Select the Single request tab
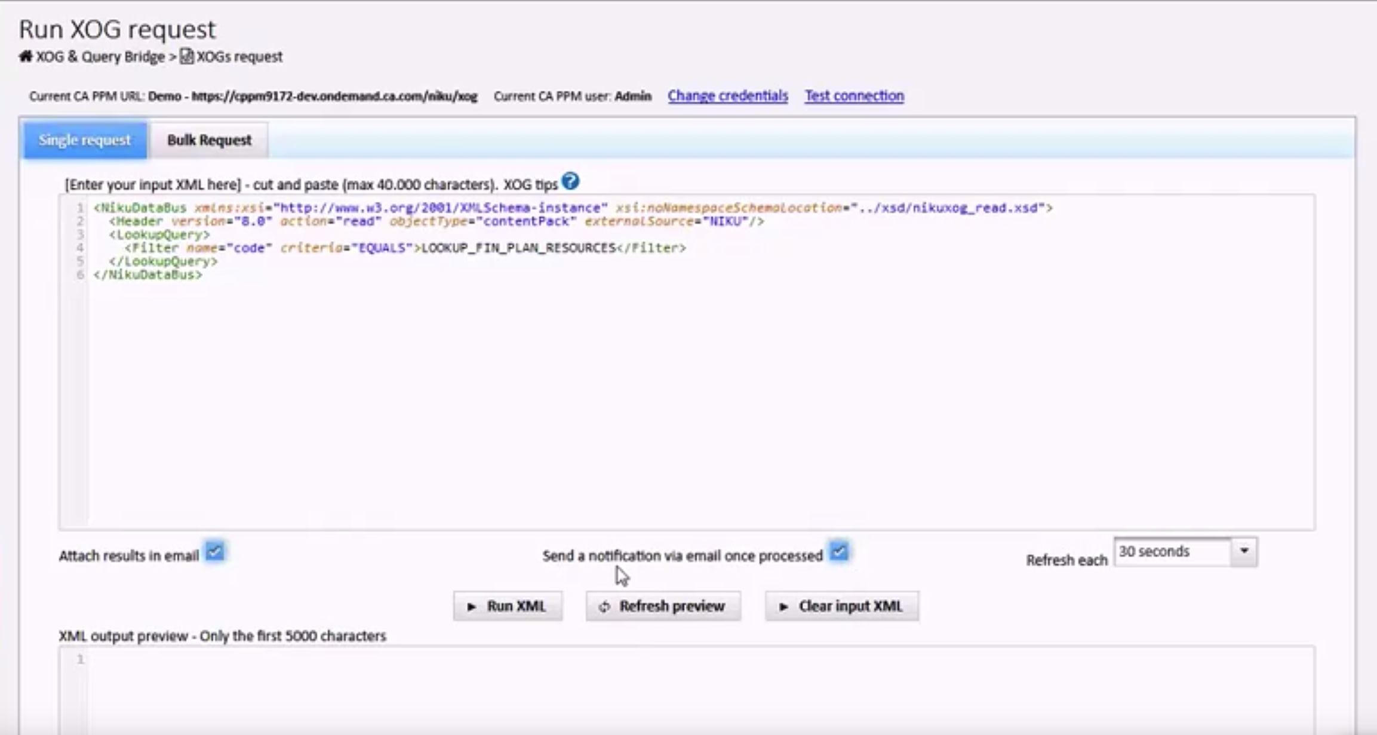This screenshot has width=1377, height=735. [x=85, y=140]
